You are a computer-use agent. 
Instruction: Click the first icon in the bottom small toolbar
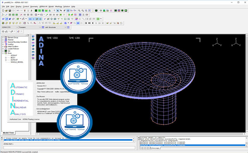pyautogui.click(x=3, y=31)
